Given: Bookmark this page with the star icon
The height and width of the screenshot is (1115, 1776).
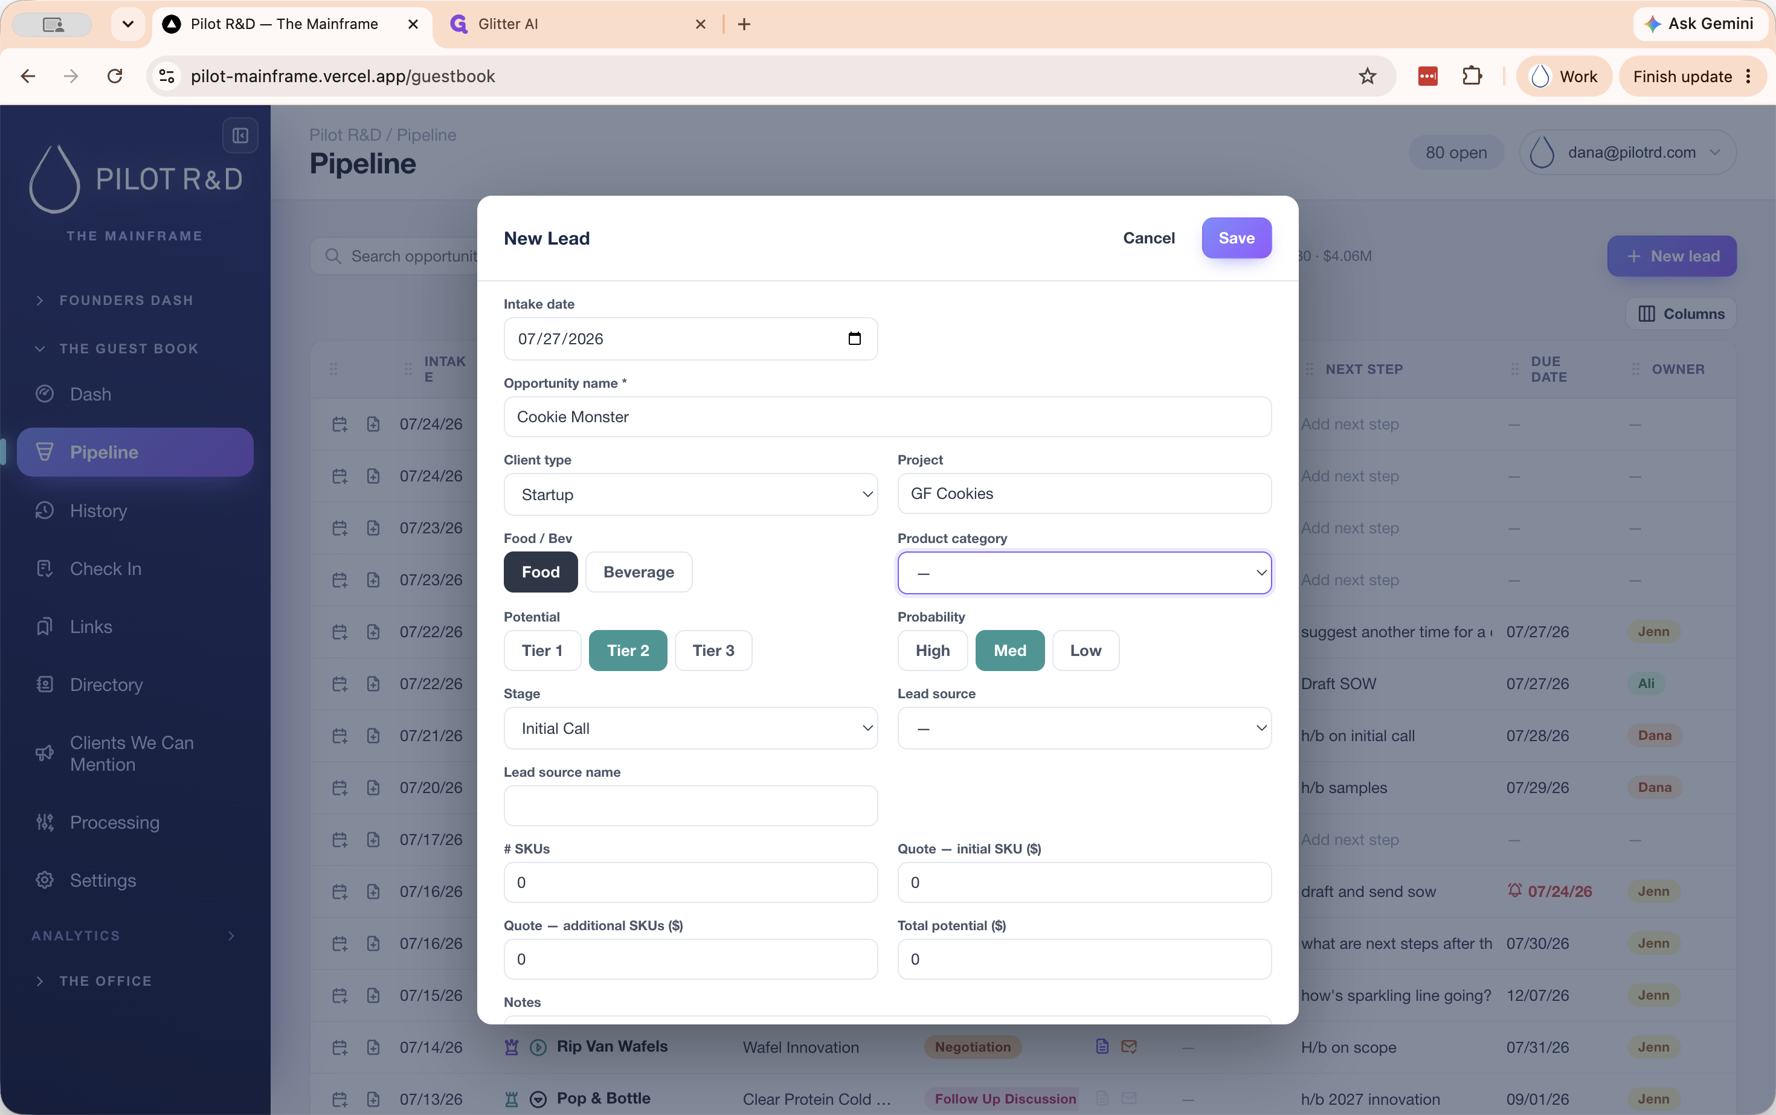Looking at the screenshot, I should click(1368, 76).
